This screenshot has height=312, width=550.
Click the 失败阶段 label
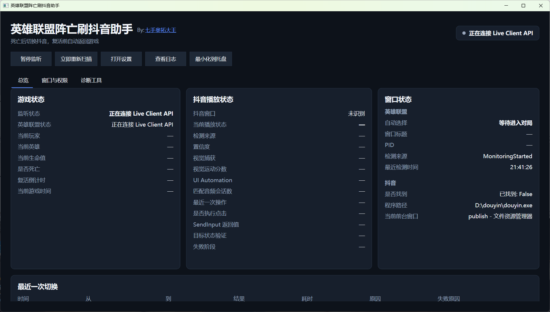(204, 247)
